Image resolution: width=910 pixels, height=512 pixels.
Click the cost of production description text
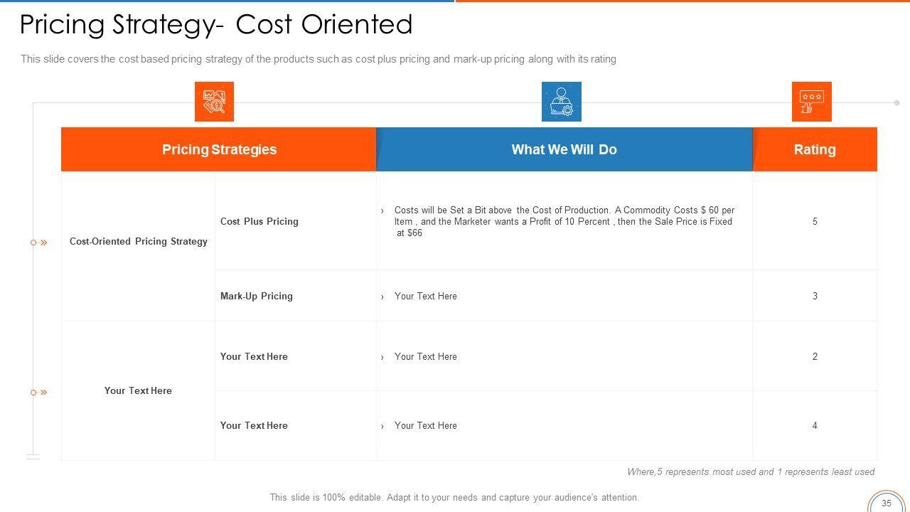click(x=564, y=221)
